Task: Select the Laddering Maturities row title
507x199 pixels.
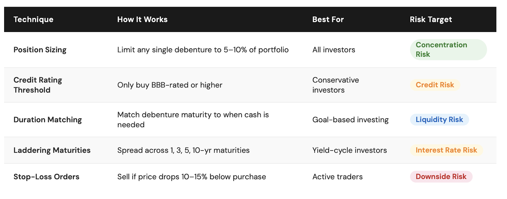Action: pyautogui.click(x=52, y=150)
